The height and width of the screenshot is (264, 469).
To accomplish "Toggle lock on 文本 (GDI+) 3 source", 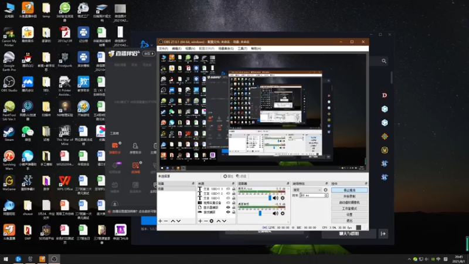I will point(233,189).
